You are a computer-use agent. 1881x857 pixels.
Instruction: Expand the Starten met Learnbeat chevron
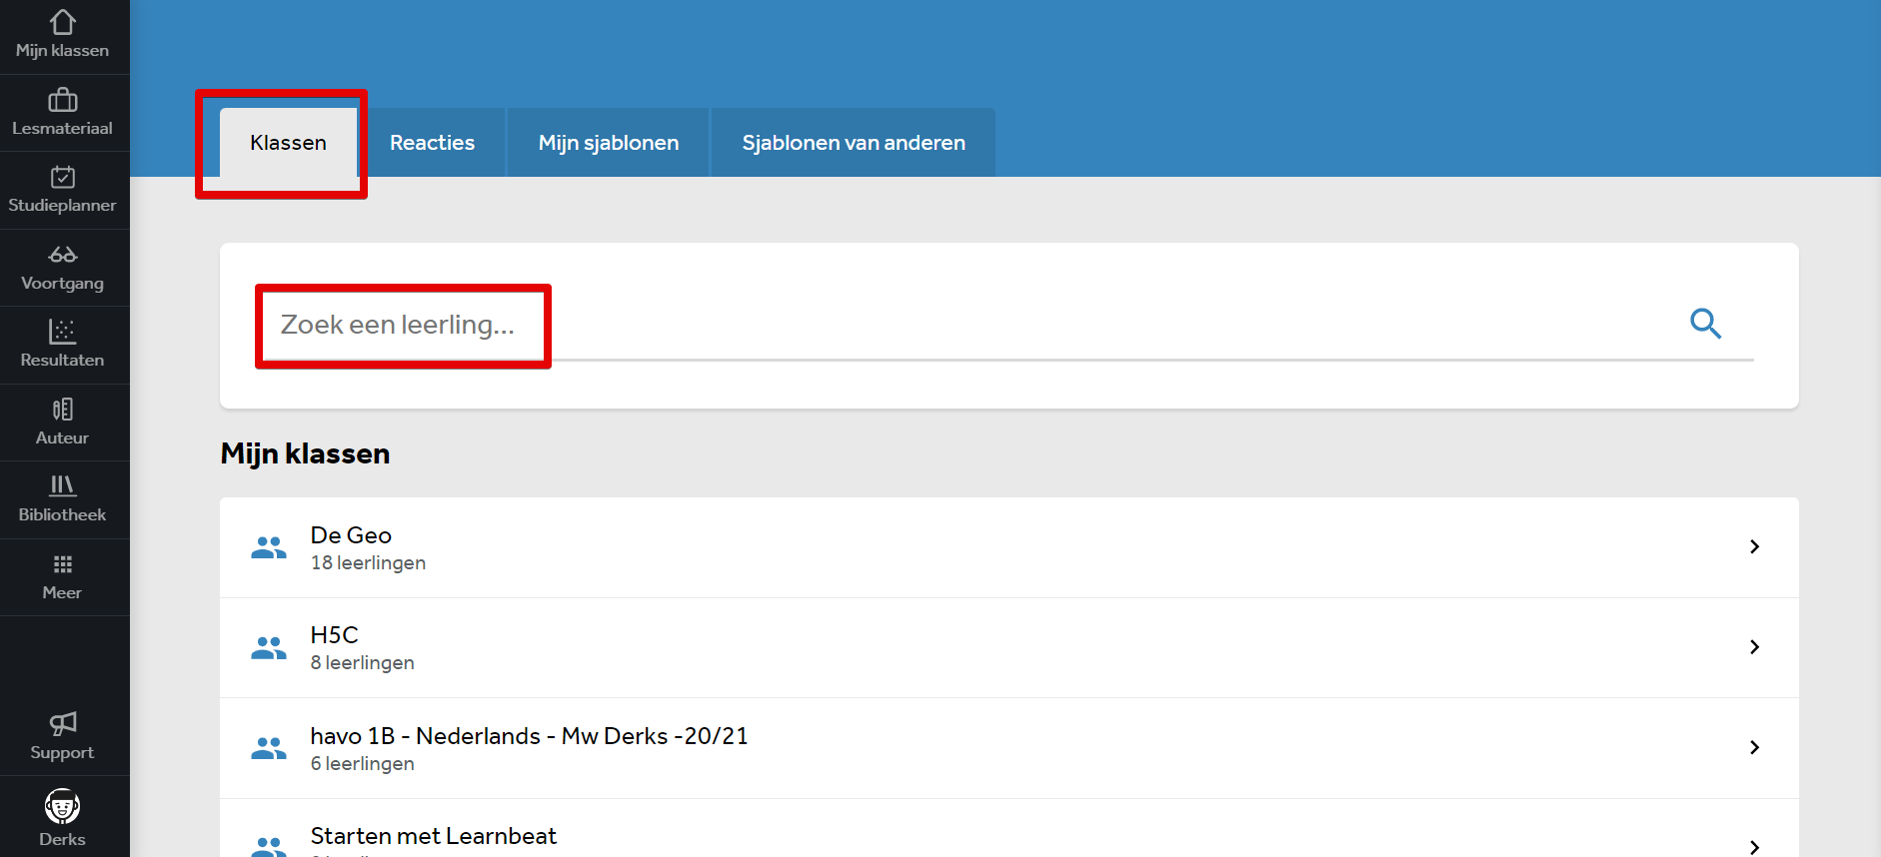pos(1754,847)
